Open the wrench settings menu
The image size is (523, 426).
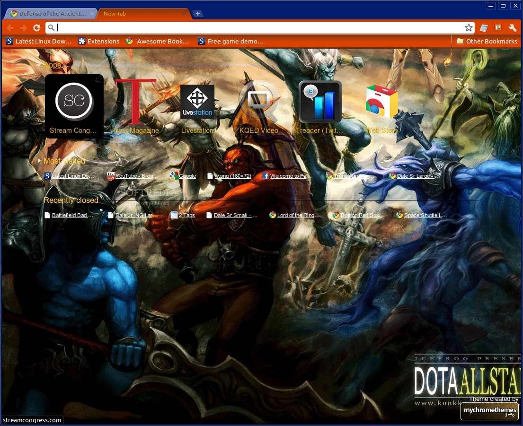click(x=513, y=28)
